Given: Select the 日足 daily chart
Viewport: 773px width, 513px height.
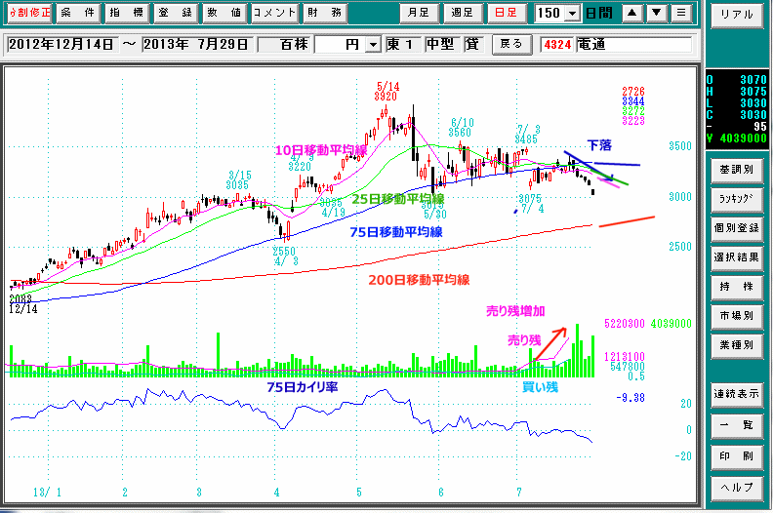Looking at the screenshot, I should [x=506, y=13].
